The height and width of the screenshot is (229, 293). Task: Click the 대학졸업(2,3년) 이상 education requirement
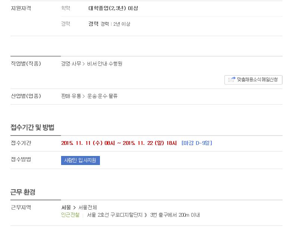click(x=113, y=8)
